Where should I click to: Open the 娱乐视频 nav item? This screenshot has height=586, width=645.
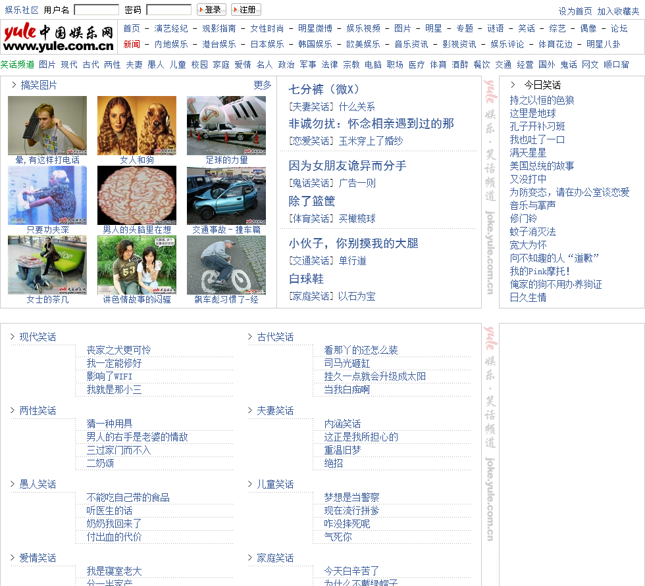(363, 28)
